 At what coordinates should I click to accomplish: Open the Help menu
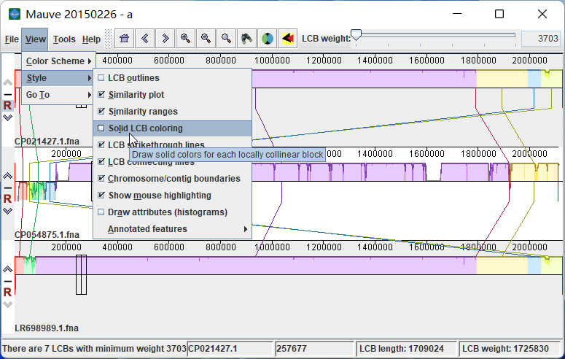(x=91, y=39)
